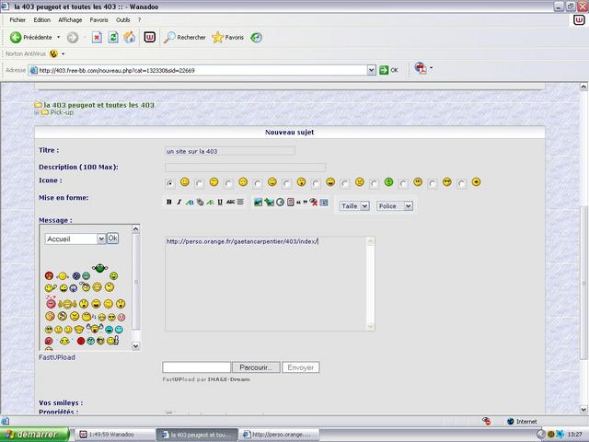Open the Taille size dropdown
The height and width of the screenshot is (442, 589).
(x=354, y=206)
